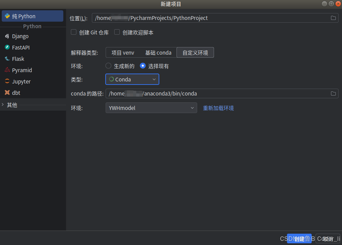Select the 生成新的 radio button

[x=108, y=66]
